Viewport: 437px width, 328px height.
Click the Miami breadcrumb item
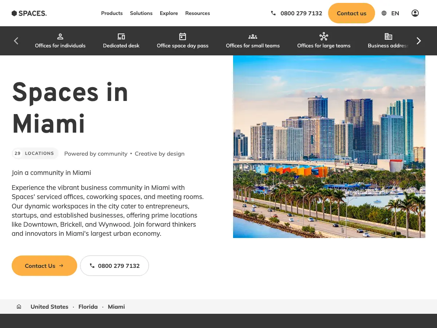[117, 307]
